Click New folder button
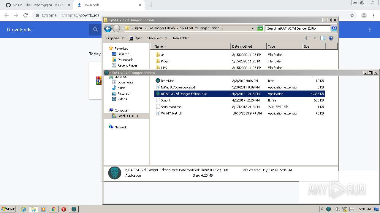Viewport: 380px width, 213px height. 181,38
